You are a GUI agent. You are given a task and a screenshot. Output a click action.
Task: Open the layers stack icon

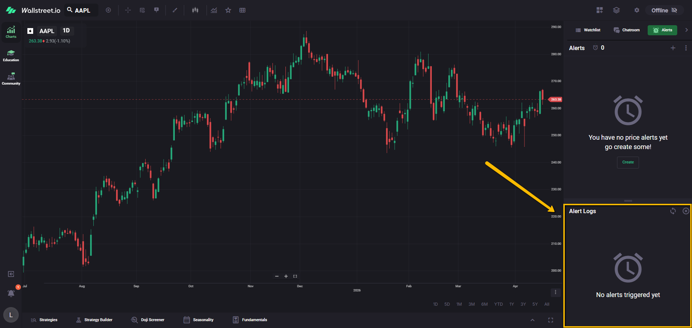click(616, 10)
